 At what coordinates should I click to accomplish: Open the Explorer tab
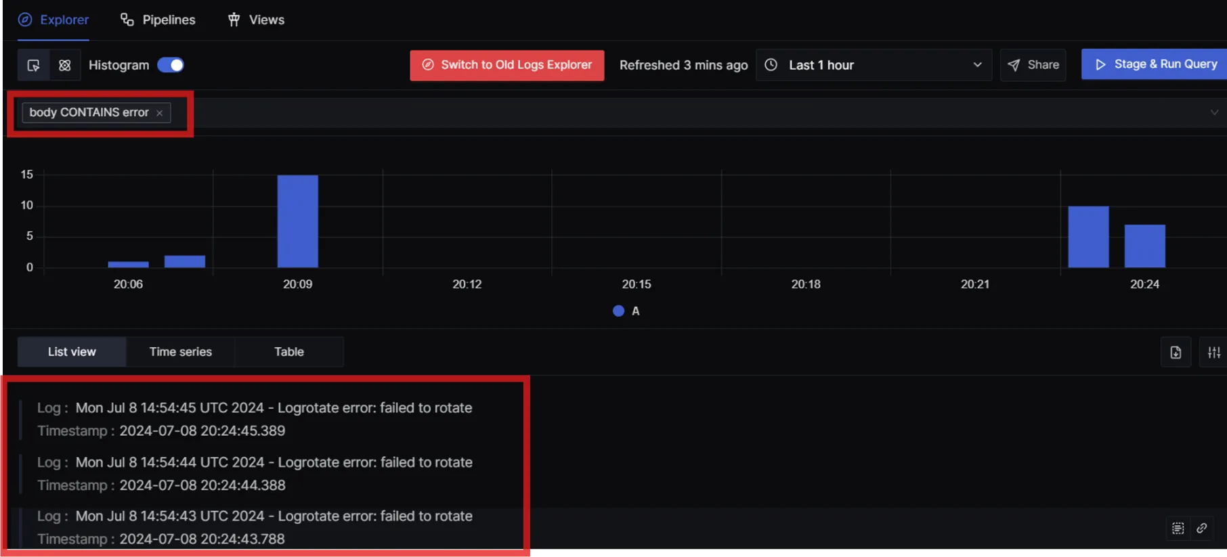[x=53, y=20]
